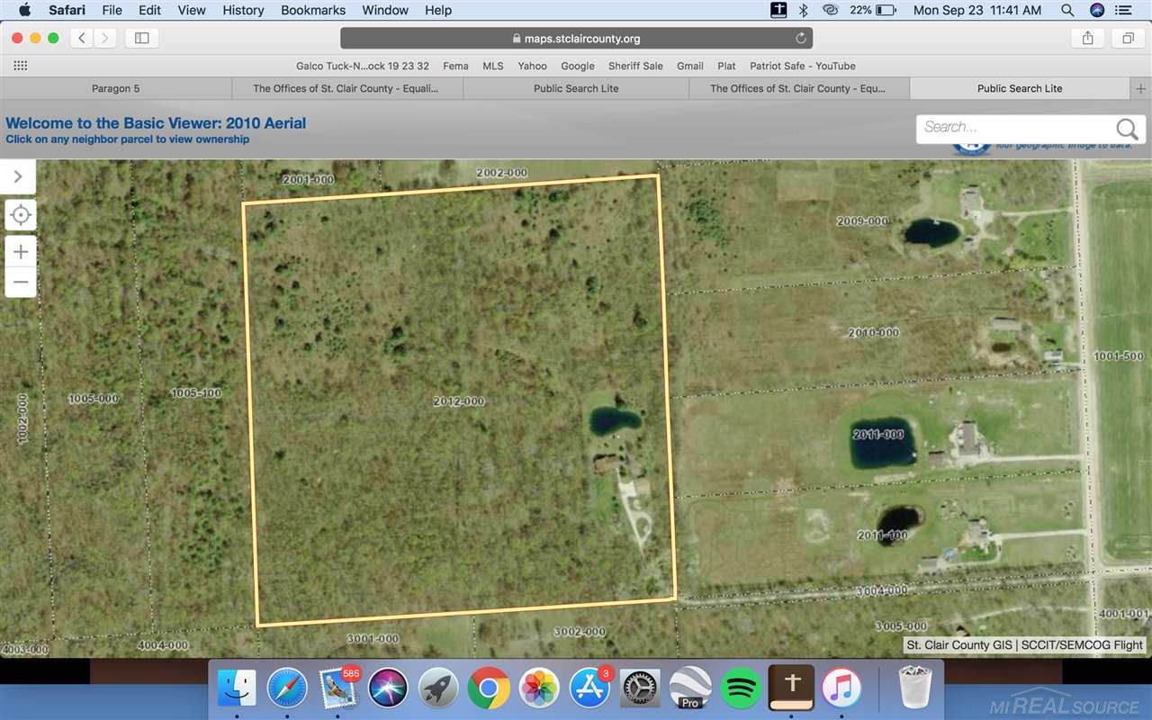Image resolution: width=1152 pixels, height=720 pixels.
Task: Open the Help menu
Action: (438, 10)
